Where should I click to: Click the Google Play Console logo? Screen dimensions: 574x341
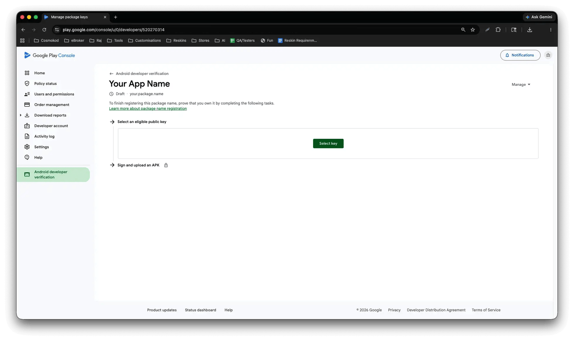pos(50,55)
